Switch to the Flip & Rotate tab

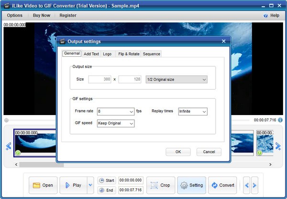coord(129,54)
